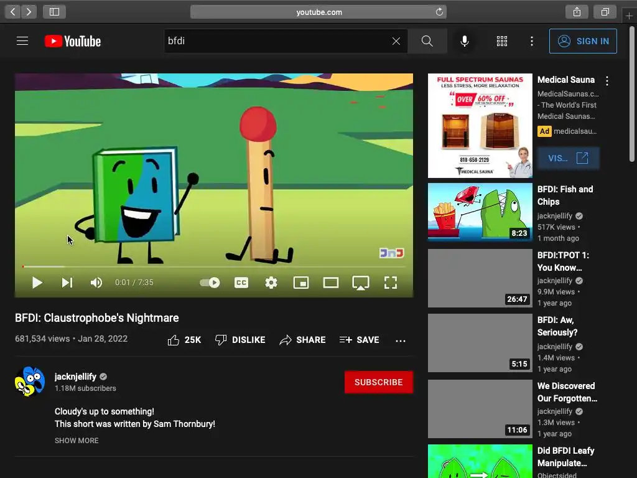Image resolution: width=637 pixels, height=478 pixels.
Task: Click the J&J watermark in video
Action: [x=392, y=253]
